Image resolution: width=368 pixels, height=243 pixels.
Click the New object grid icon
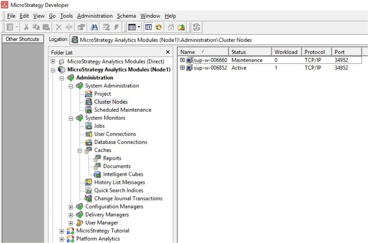click(10, 27)
